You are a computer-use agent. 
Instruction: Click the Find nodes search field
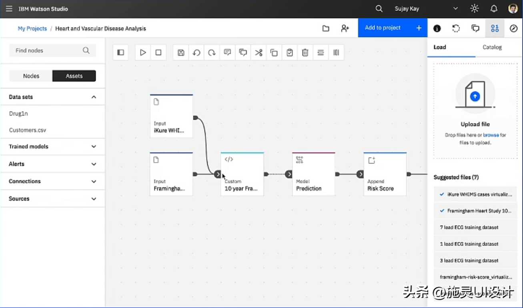pyautogui.click(x=52, y=50)
